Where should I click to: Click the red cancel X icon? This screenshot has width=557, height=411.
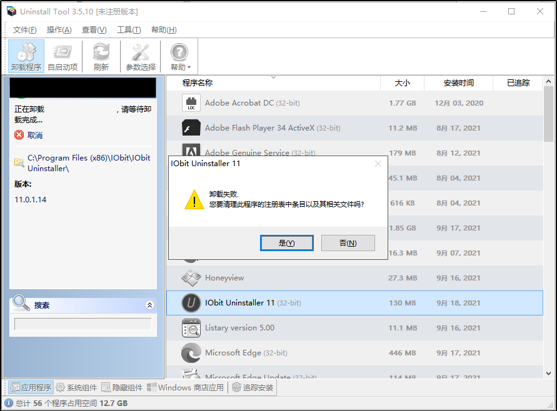(19, 135)
